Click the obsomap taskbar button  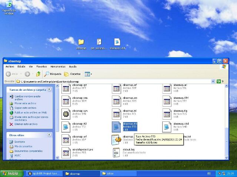[x=81, y=174]
